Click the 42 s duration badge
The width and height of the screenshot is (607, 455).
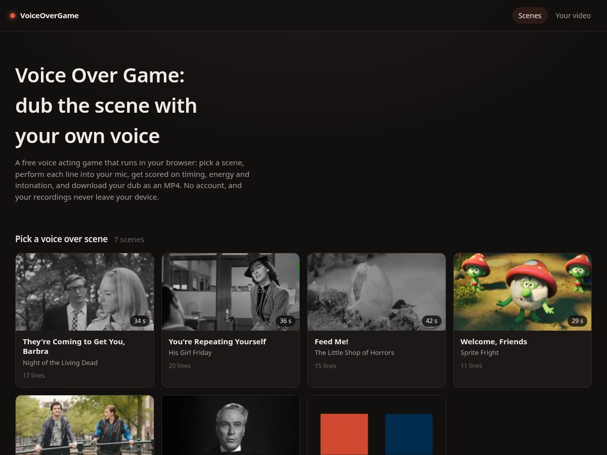(431, 321)
